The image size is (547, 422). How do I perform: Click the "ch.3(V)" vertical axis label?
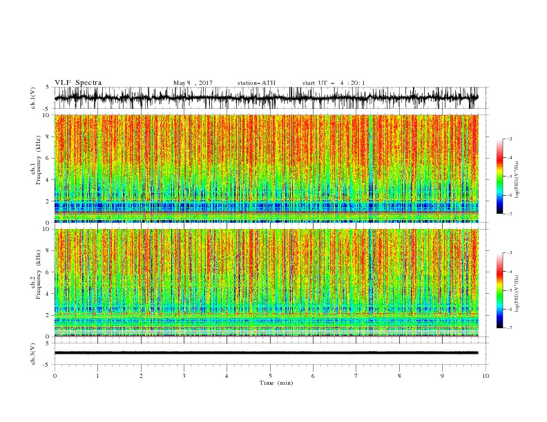pyautogui.click(x=33, y=354)
